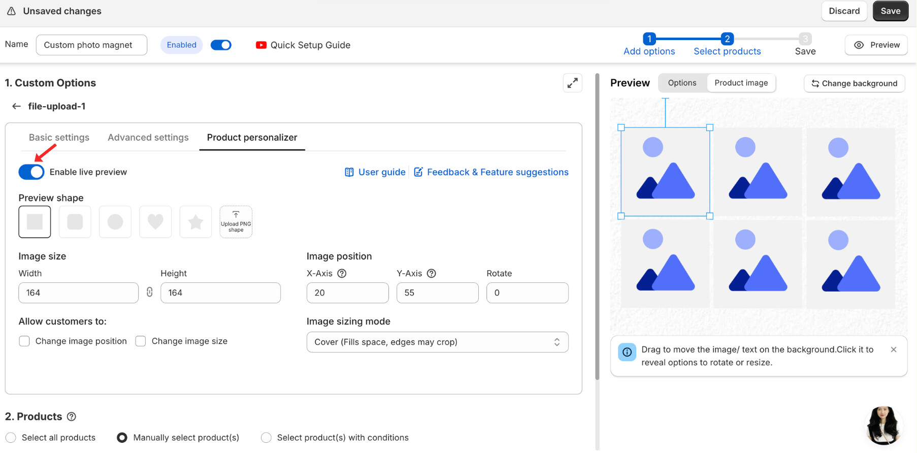This screenshot has width=917, height=453.
Task: Dismiss the drag-to-move info banner
Action: coord(894,349)
